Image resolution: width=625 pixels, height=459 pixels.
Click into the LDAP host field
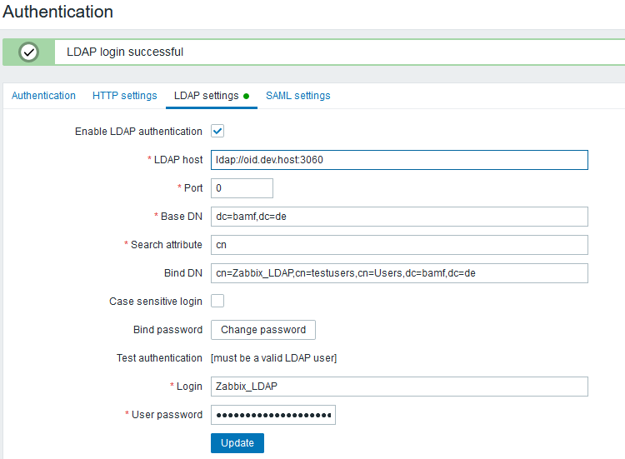pos(399,160)
